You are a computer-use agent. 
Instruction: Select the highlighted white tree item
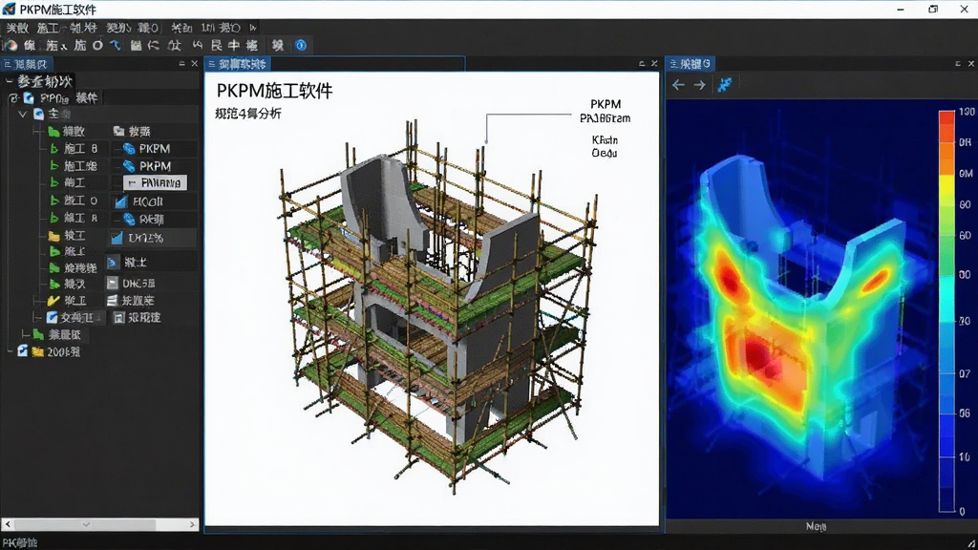(x=155, y=182)
